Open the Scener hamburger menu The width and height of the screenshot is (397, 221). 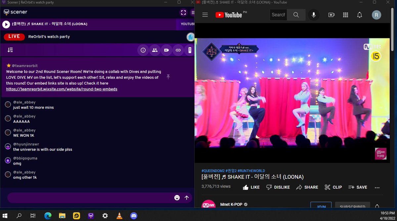(x=192, y=13)
